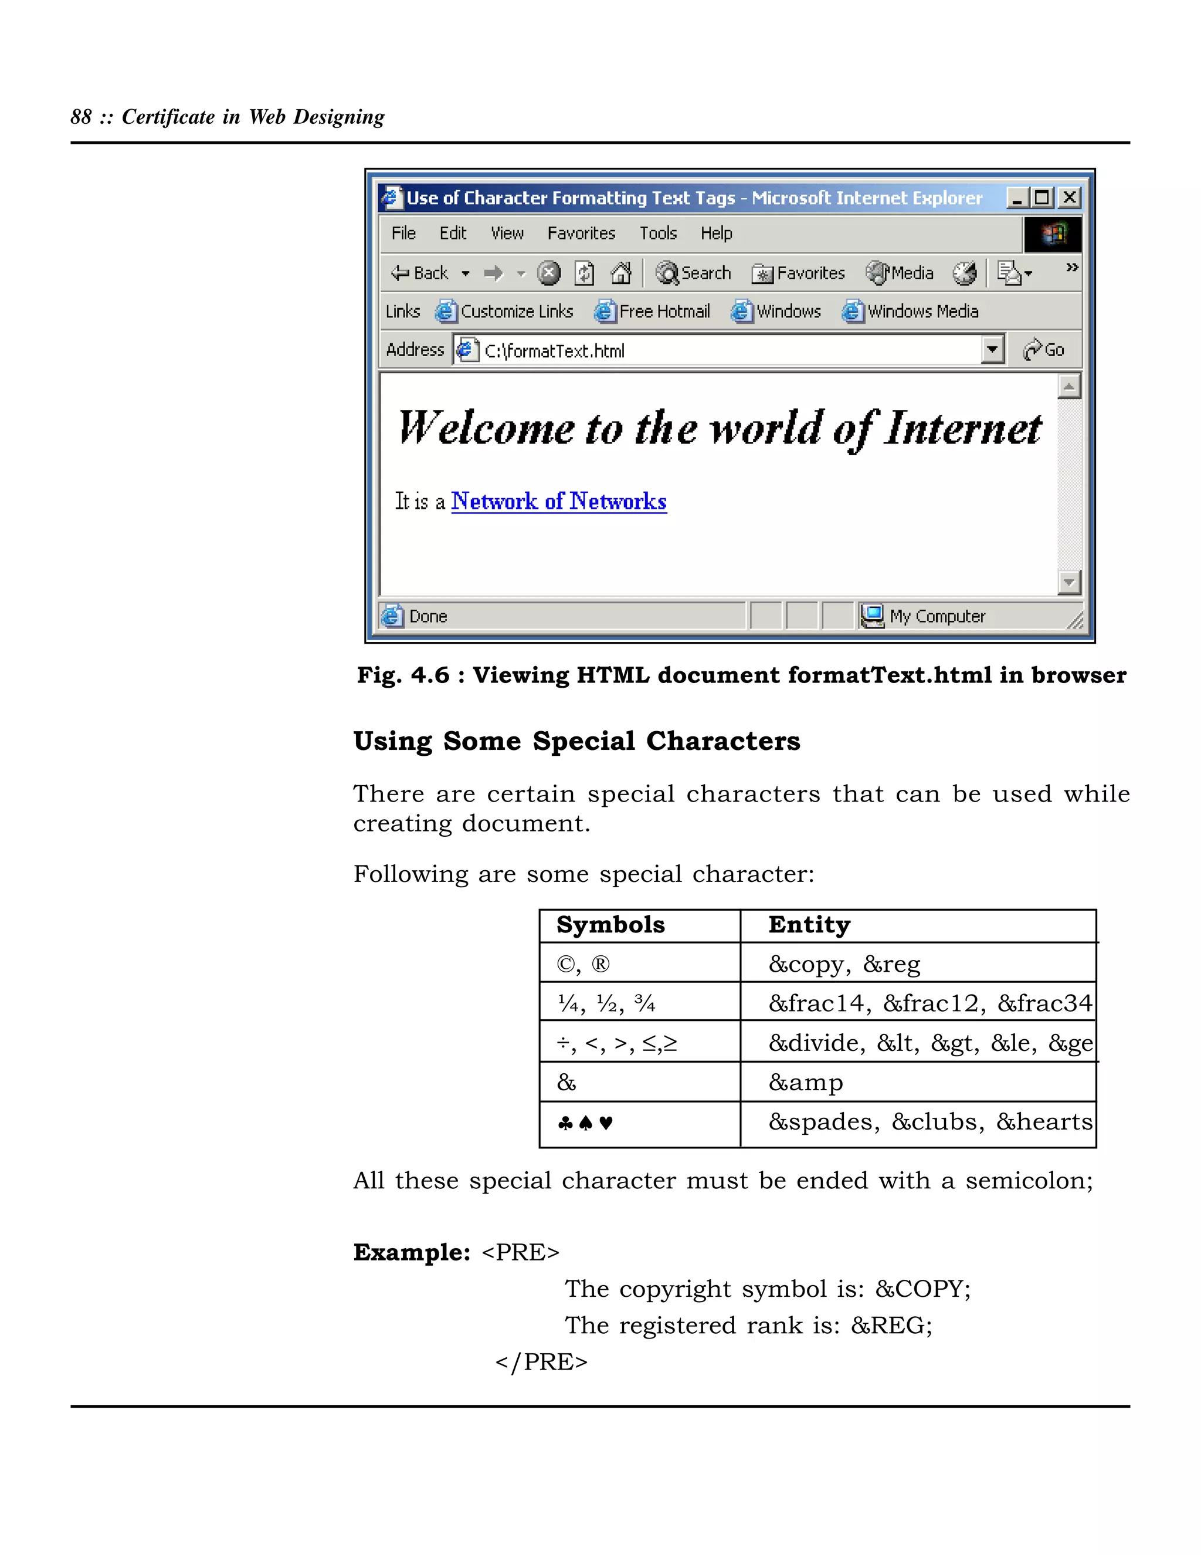Click the &spades, &clubs, &hearts cell

pyautogui.click(x=918, y=1124)
